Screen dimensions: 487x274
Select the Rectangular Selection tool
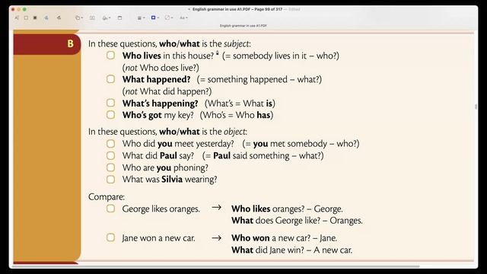point(26,18)
